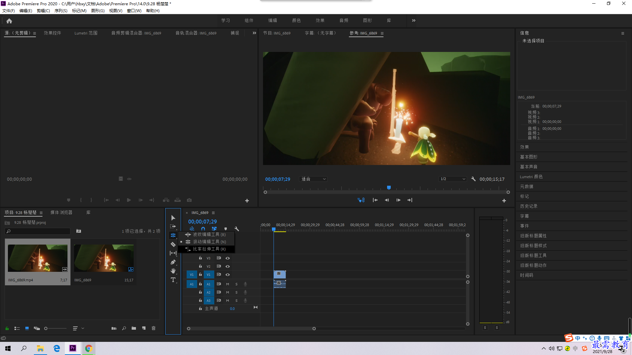The image size is (632, 355).
Task: Toggle linked selection in timeline
Action: (x=214, y=229)
